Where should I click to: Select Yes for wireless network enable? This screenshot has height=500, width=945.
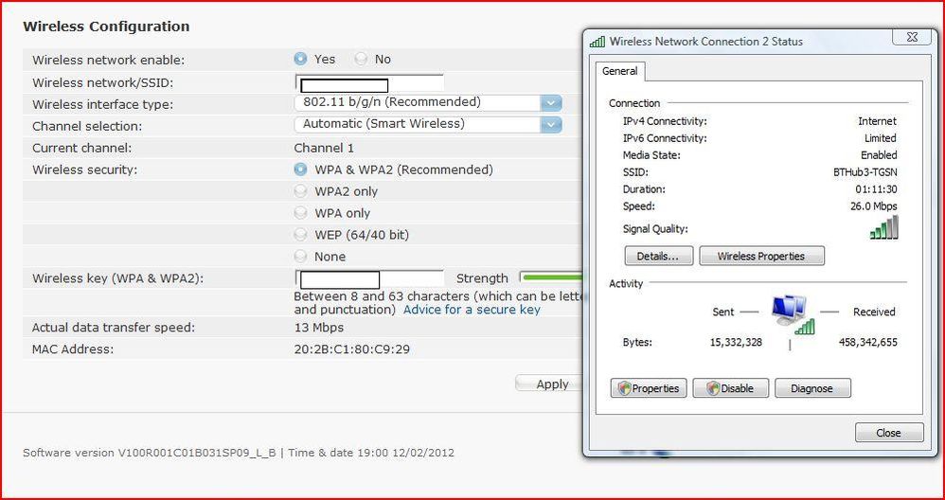300,59
